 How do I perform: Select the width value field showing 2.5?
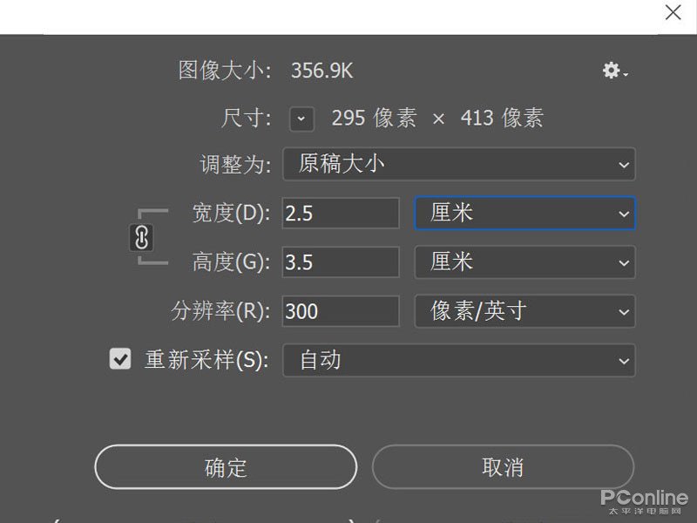[x=340, y=213]
